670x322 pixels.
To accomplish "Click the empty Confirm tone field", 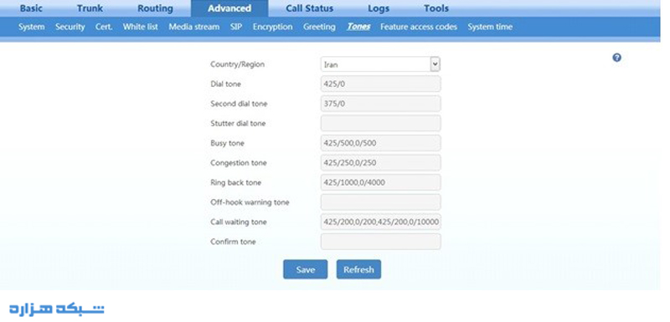I will pyautogui.click(x=380, y=242).
